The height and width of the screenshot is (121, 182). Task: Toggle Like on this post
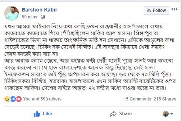tap(43, 114)
